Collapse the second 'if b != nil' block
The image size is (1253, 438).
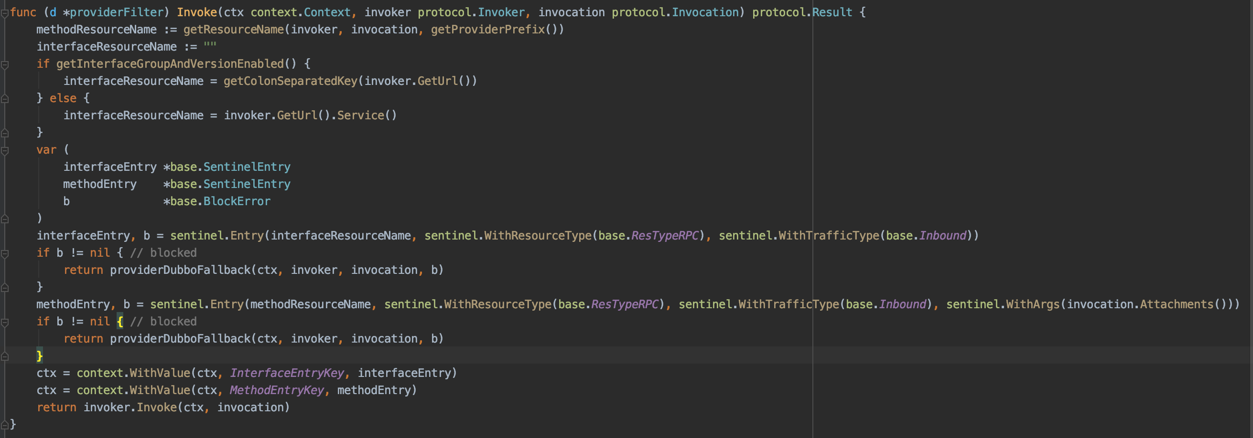pos(4,323)
